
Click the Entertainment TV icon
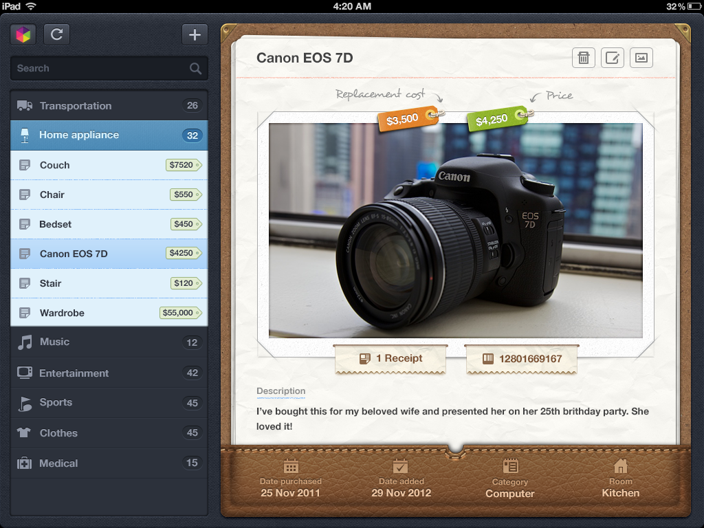pos(25,373)
